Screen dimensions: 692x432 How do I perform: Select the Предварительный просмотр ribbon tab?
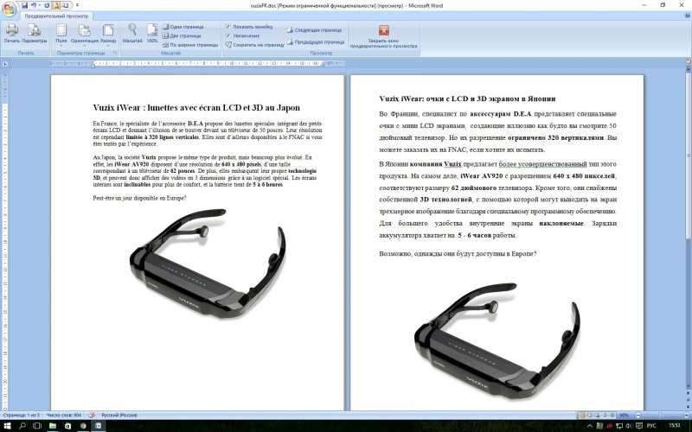click(x=56, y=16)
